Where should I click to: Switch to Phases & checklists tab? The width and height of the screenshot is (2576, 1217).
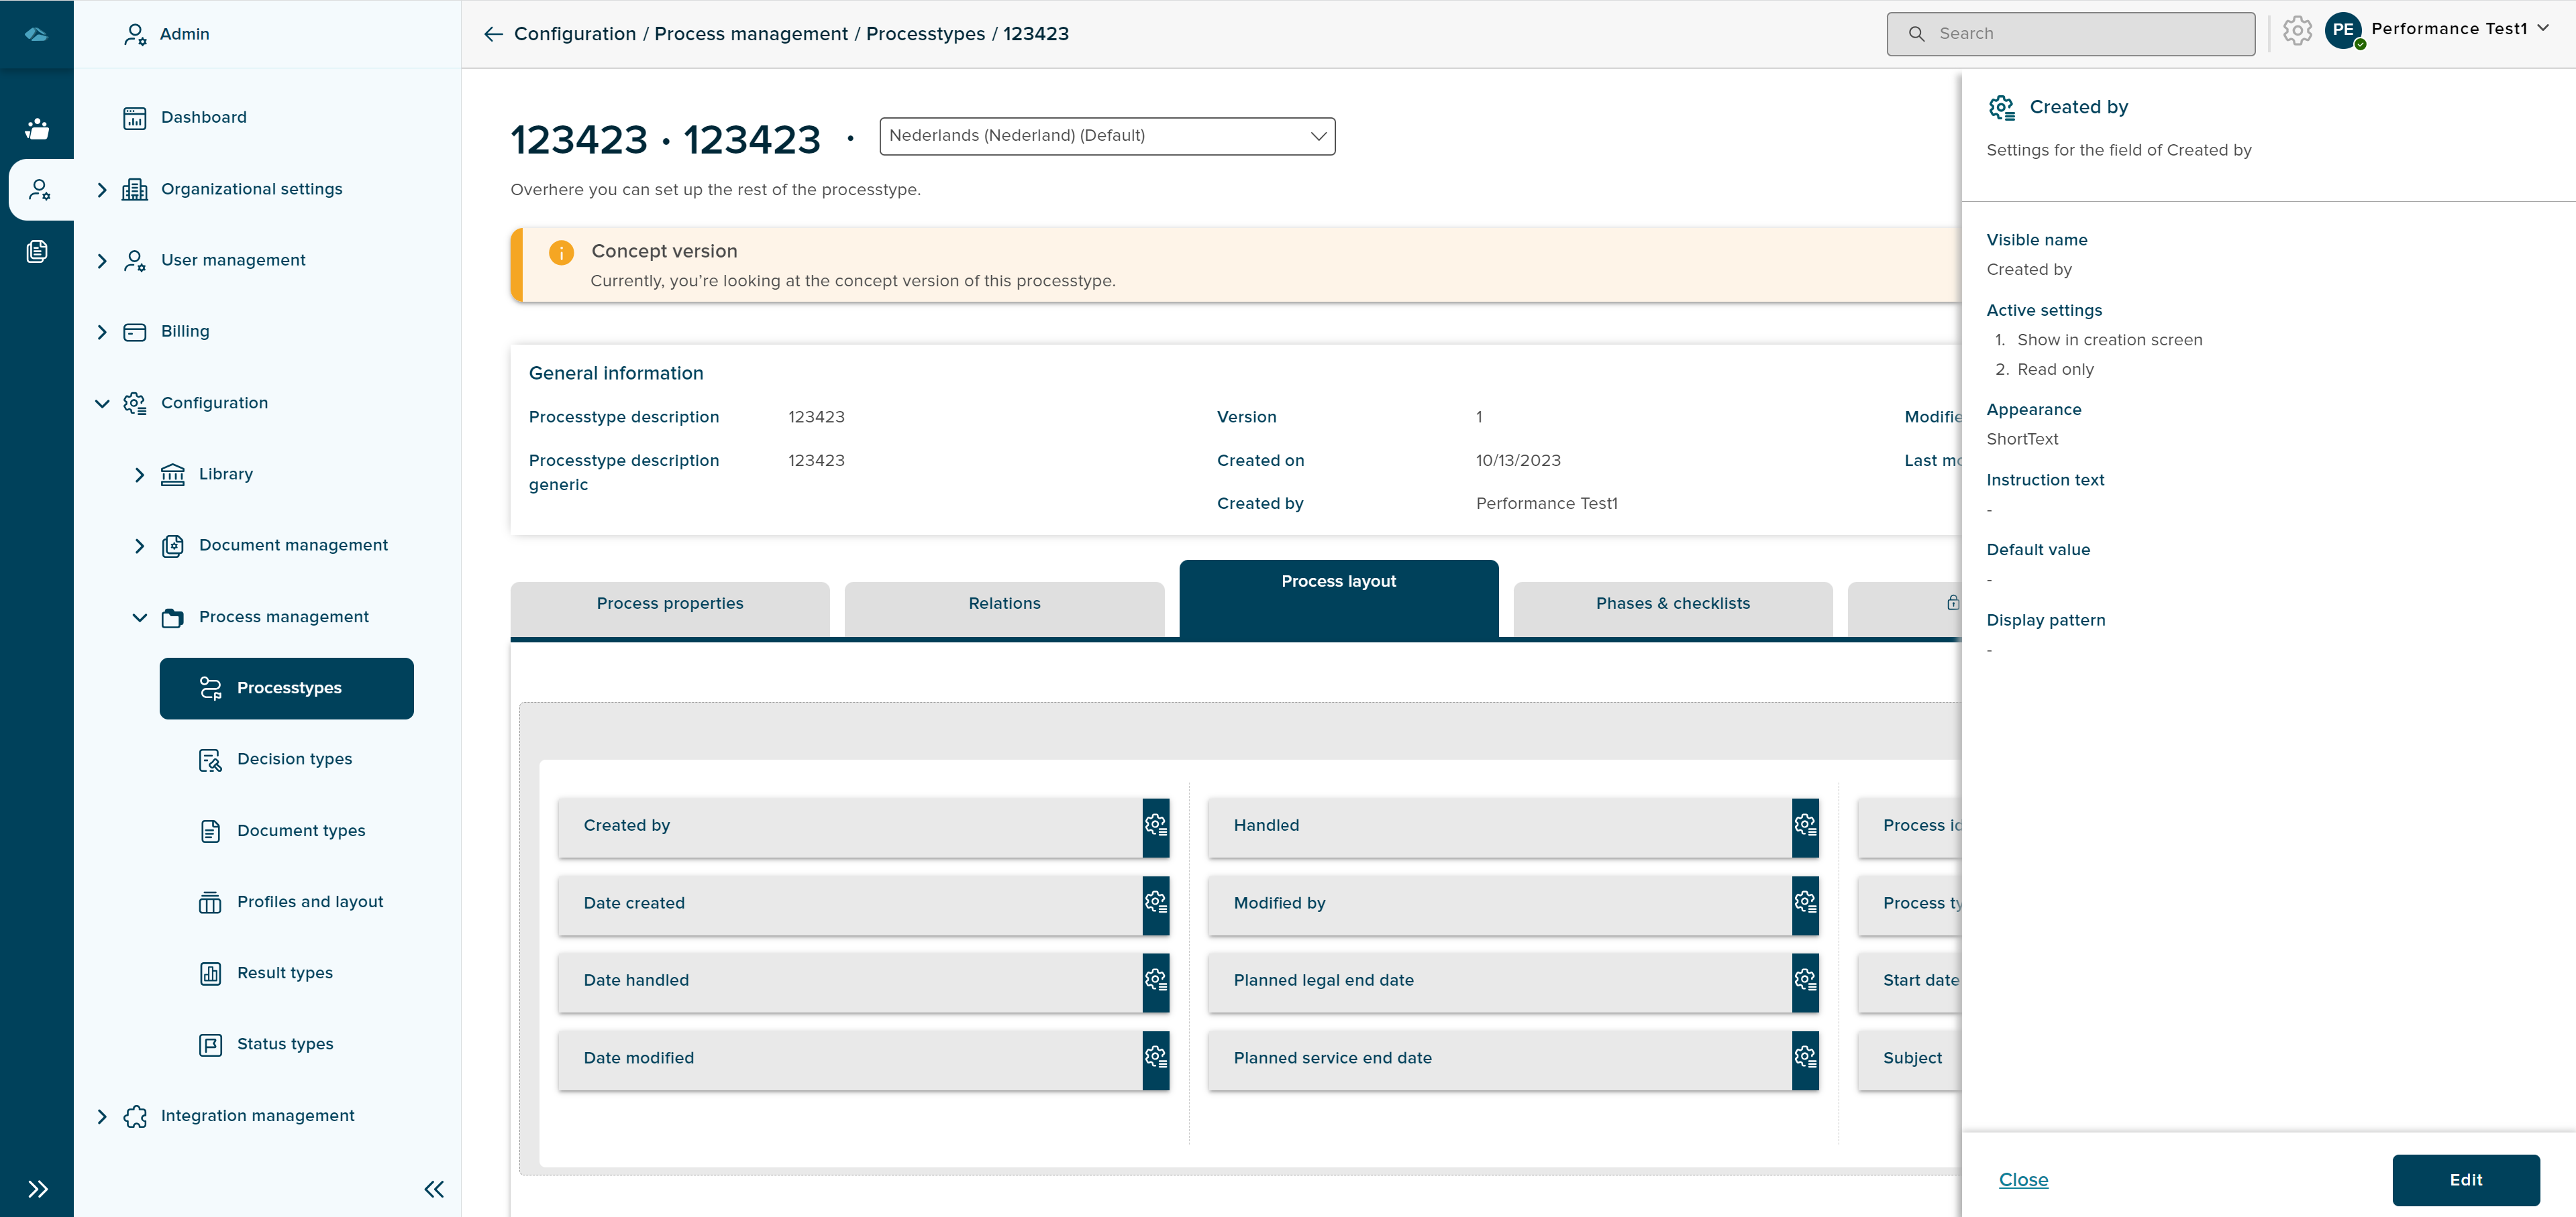(1672, 605)
